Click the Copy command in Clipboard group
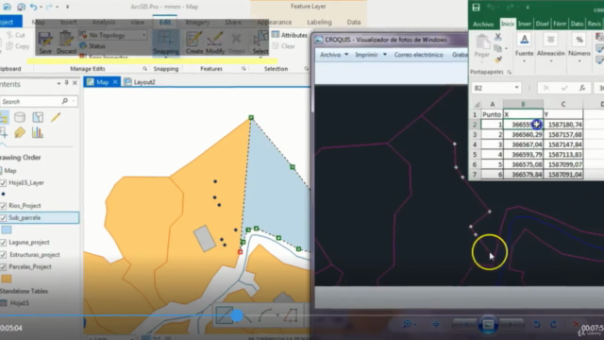This screenshot has height=340, width=604. pyautogui.click(x=18, y=46)
